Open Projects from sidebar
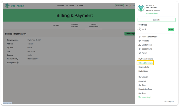Screen dimensions: 179x106 [x=145, y=41]
